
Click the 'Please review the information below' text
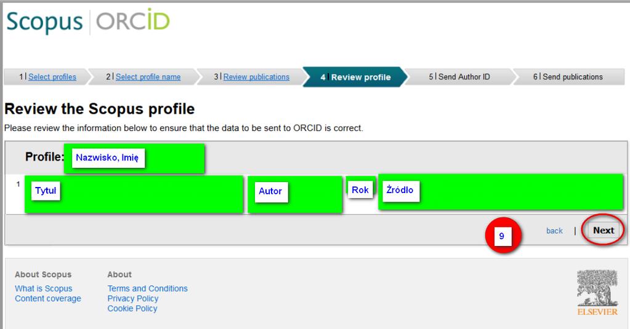tap(184, 128)
